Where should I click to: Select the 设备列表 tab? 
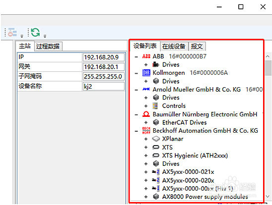pyautogui.click(x=145, y=46)
